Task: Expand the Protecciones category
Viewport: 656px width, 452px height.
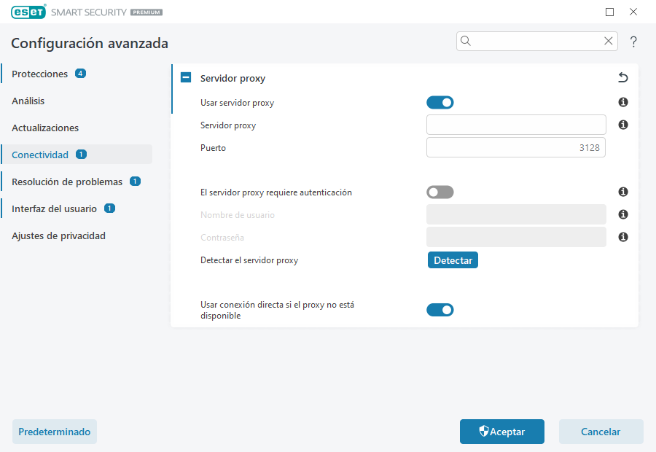Action: [x=40, y=74]
